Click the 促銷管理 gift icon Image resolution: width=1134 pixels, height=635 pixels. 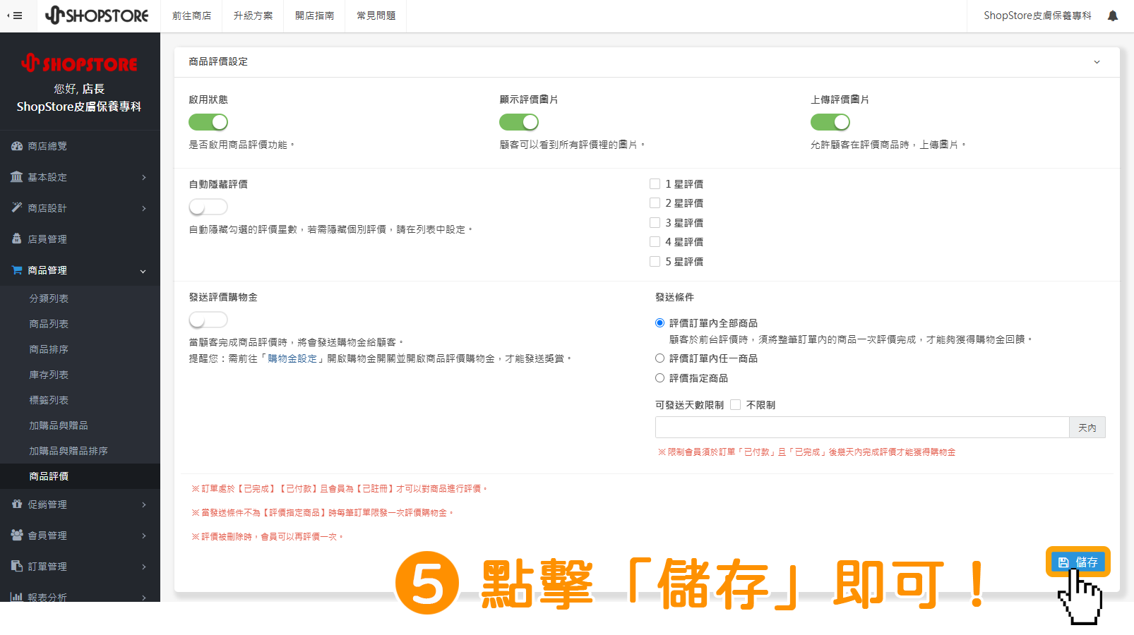(x=17, y=504)
